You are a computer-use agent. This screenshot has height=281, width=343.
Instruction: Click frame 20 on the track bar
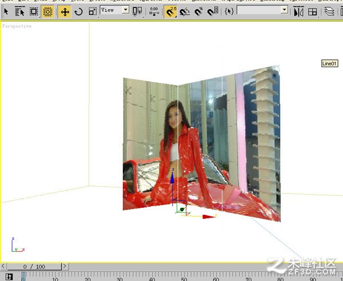pos(87,279)
